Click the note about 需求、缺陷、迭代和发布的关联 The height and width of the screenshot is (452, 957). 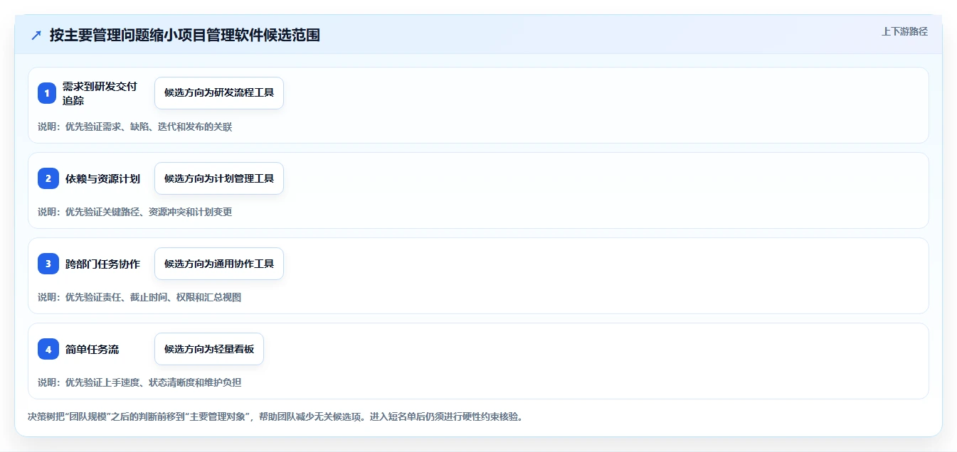135,127
